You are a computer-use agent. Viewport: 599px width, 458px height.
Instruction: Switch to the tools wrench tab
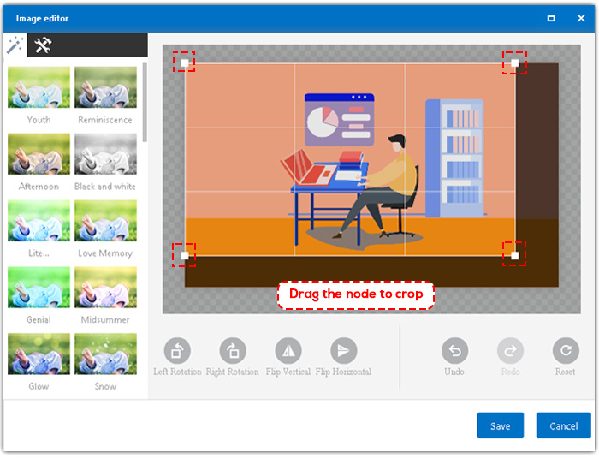click(x=43, y=45)
